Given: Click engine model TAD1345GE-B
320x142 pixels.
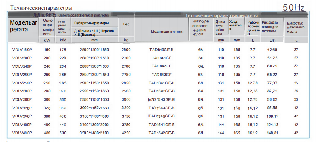Looking at the screenshot, I should [162, 116].
